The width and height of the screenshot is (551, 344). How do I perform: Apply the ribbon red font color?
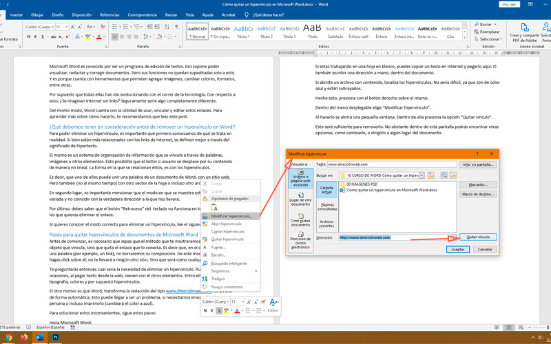(x=98, y=36)
